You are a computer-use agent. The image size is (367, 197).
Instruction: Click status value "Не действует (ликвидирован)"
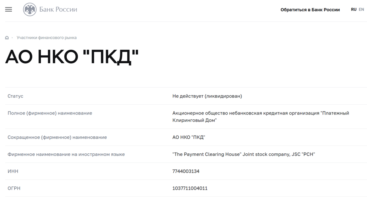[207, 96]
